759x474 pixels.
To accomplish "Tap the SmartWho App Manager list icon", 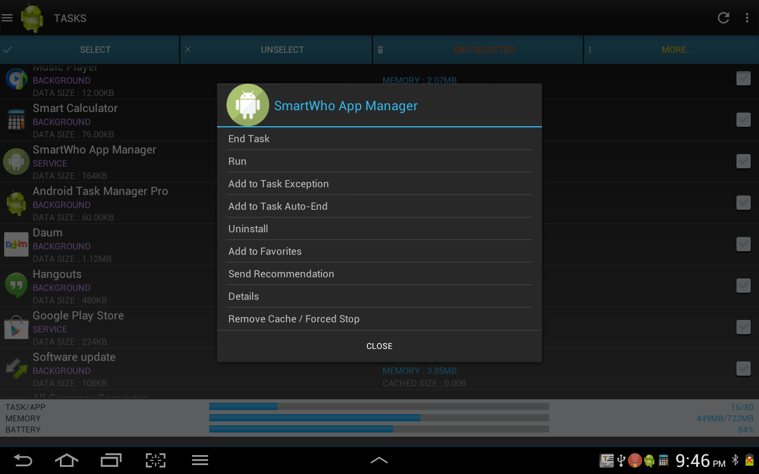I will tap(17, 161).
